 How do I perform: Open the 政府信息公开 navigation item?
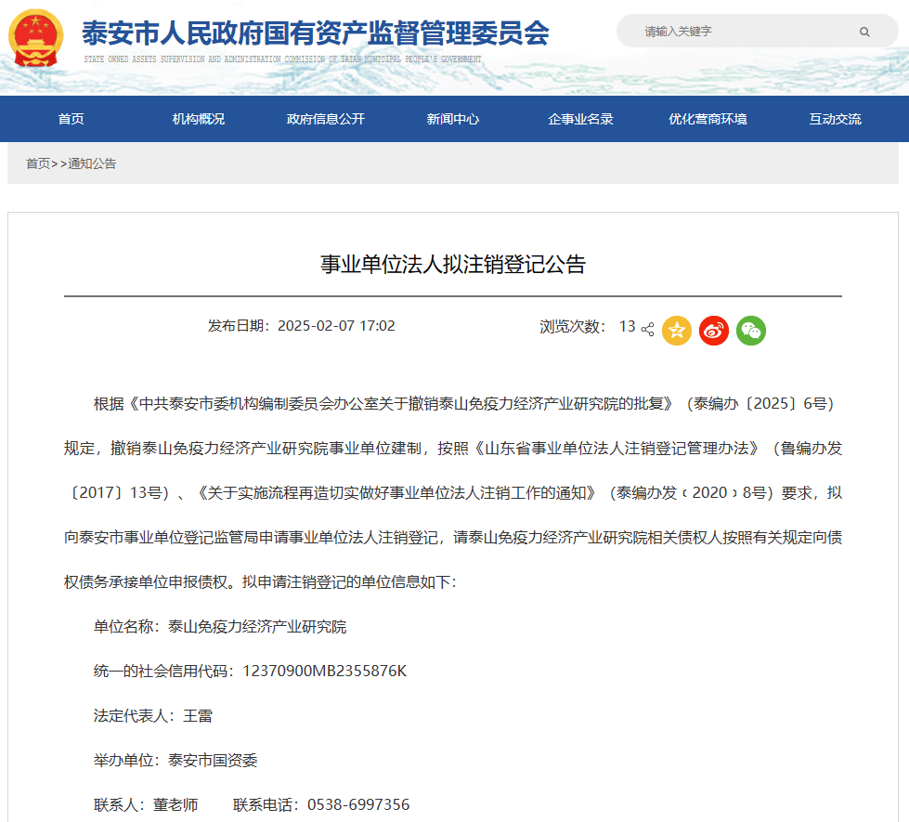coord(326,119)
